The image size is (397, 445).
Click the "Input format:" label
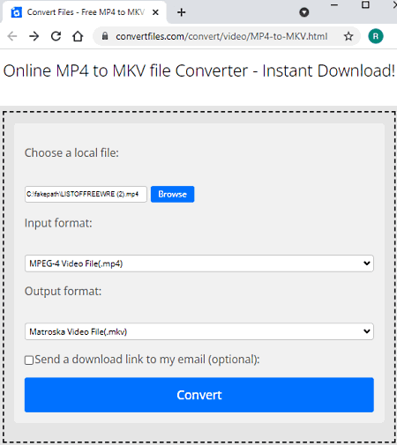(58, 223)
